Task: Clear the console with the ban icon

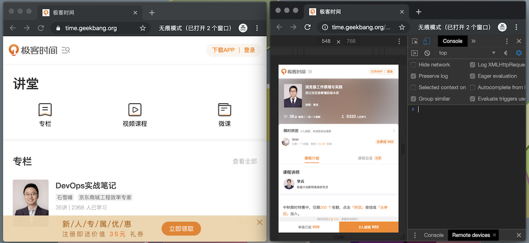Action: click(427, 53)
